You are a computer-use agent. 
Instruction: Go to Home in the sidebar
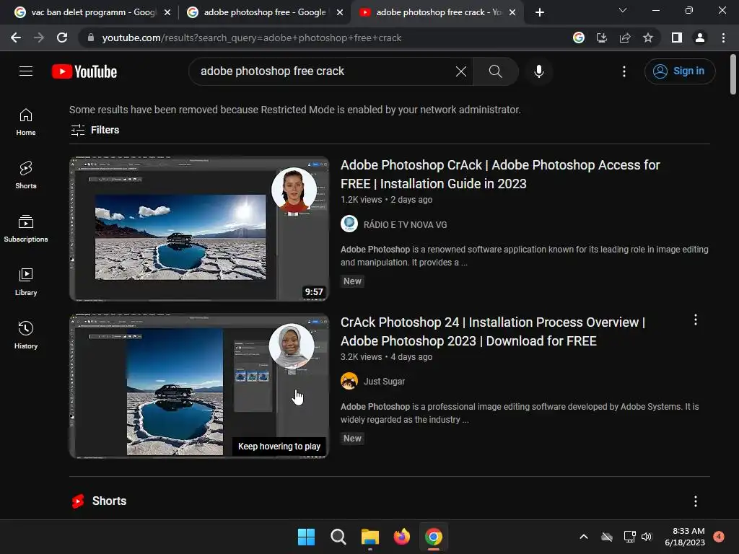pos(26,122)
